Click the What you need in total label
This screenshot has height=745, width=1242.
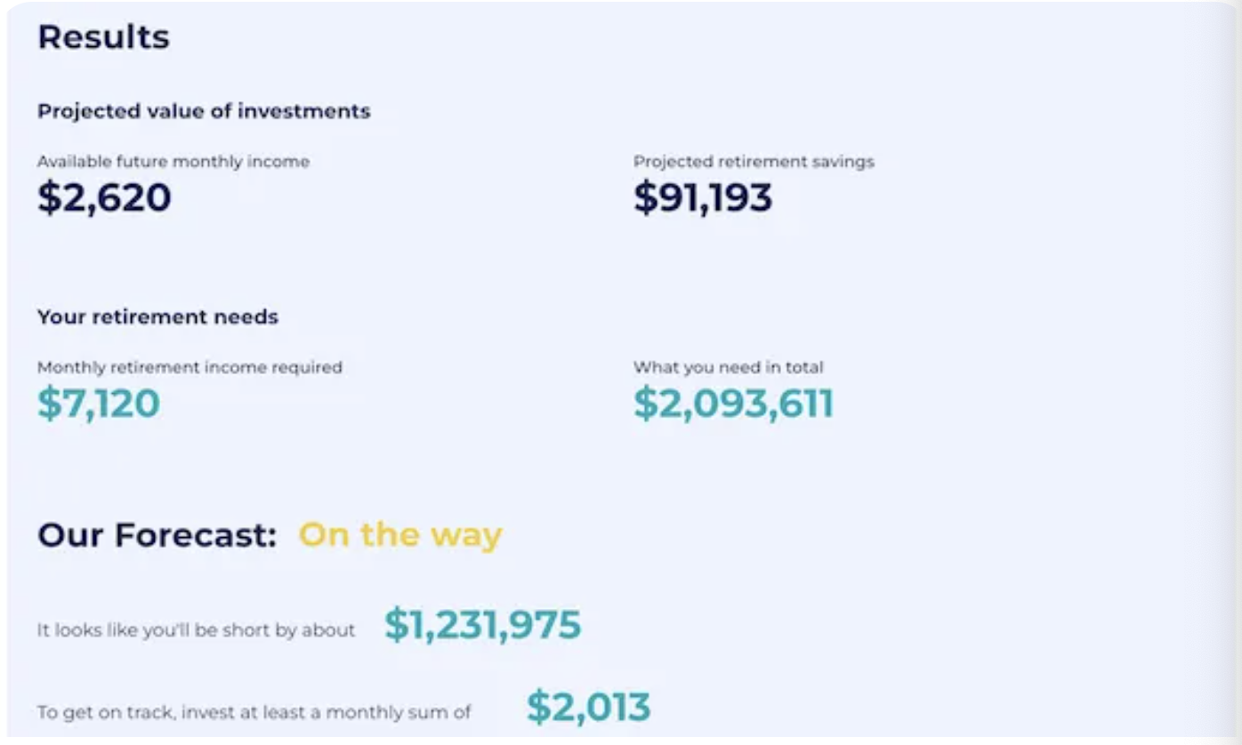(x=729, y=367)
